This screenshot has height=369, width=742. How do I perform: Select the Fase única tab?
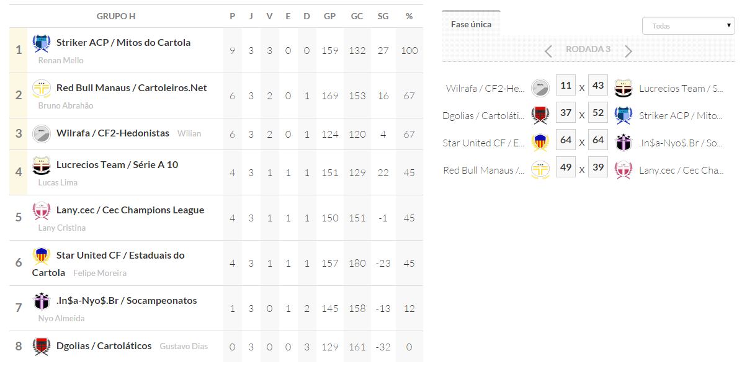471,24
